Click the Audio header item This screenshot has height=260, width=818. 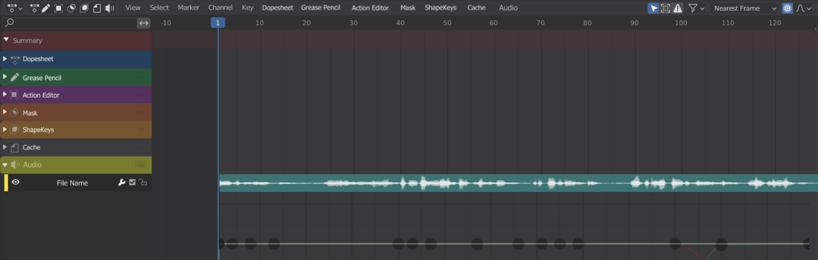tap(508, 8)
